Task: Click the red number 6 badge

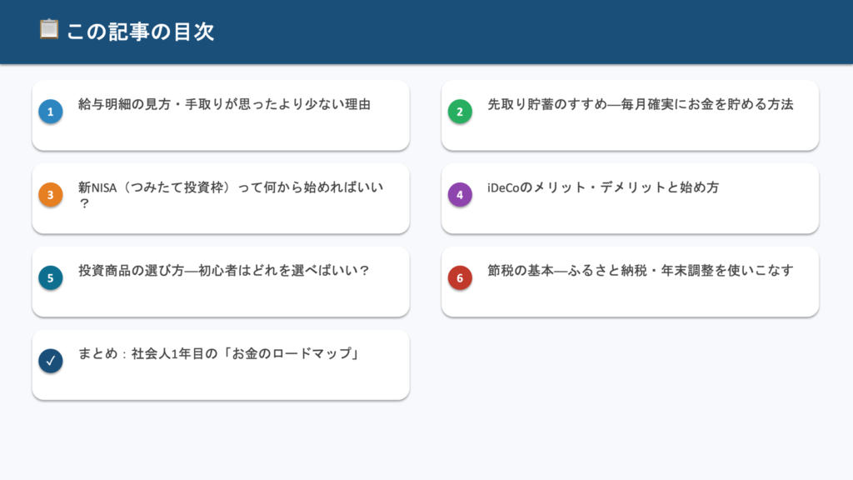Action: pyautogui.click(x=460, y=278)
